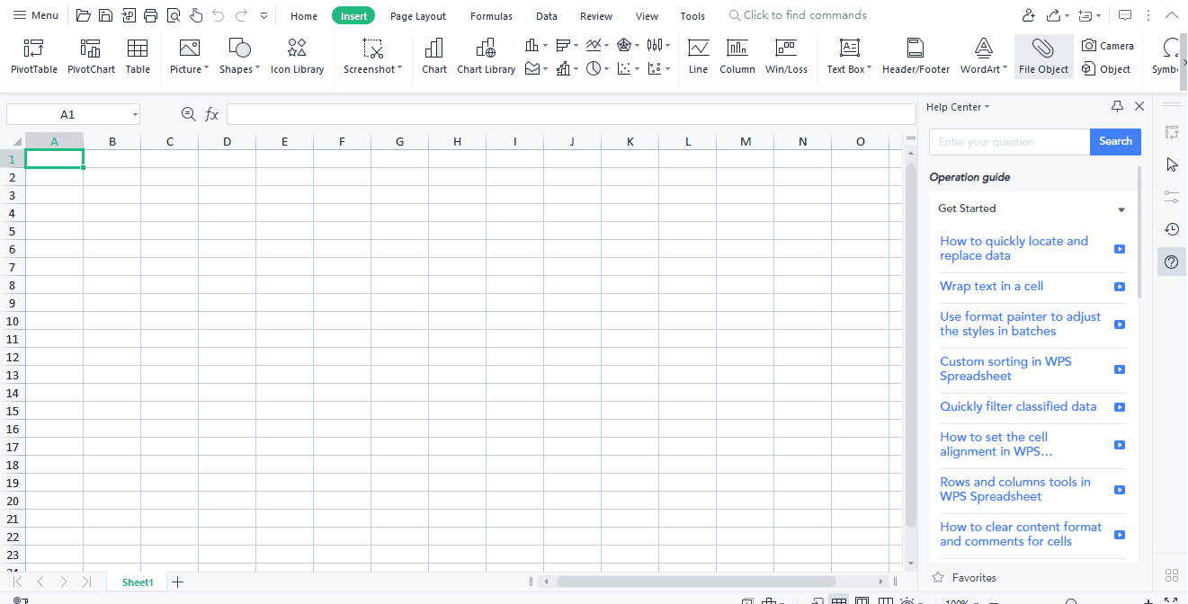
Task: Open 'How to quickly locate and replace data'
Action: 1014,248
